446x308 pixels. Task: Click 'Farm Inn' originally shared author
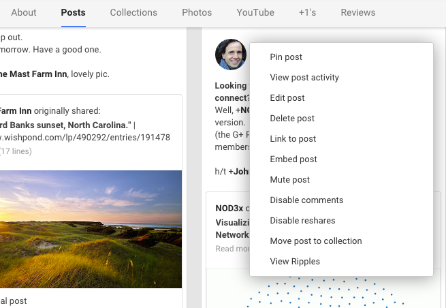[x=16, y=111]
